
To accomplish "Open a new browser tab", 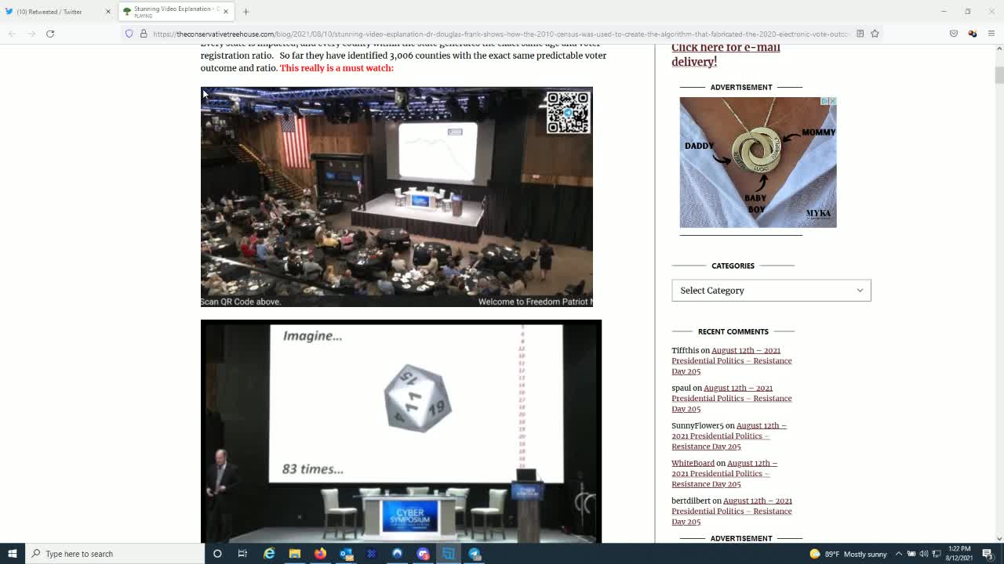I will tap(246, 12).
